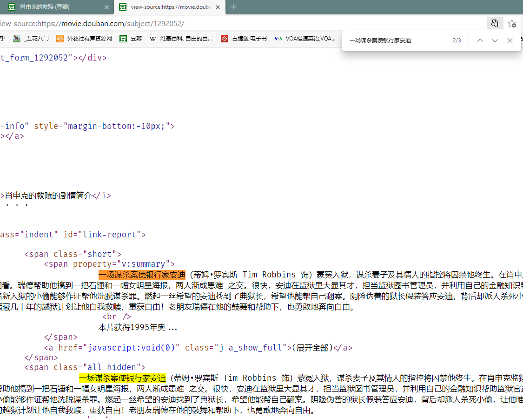This screenshot has height=418, width=523.
Task: Click the 肖申克的救赎的剧情简介 text
Action: click(48, 196)
